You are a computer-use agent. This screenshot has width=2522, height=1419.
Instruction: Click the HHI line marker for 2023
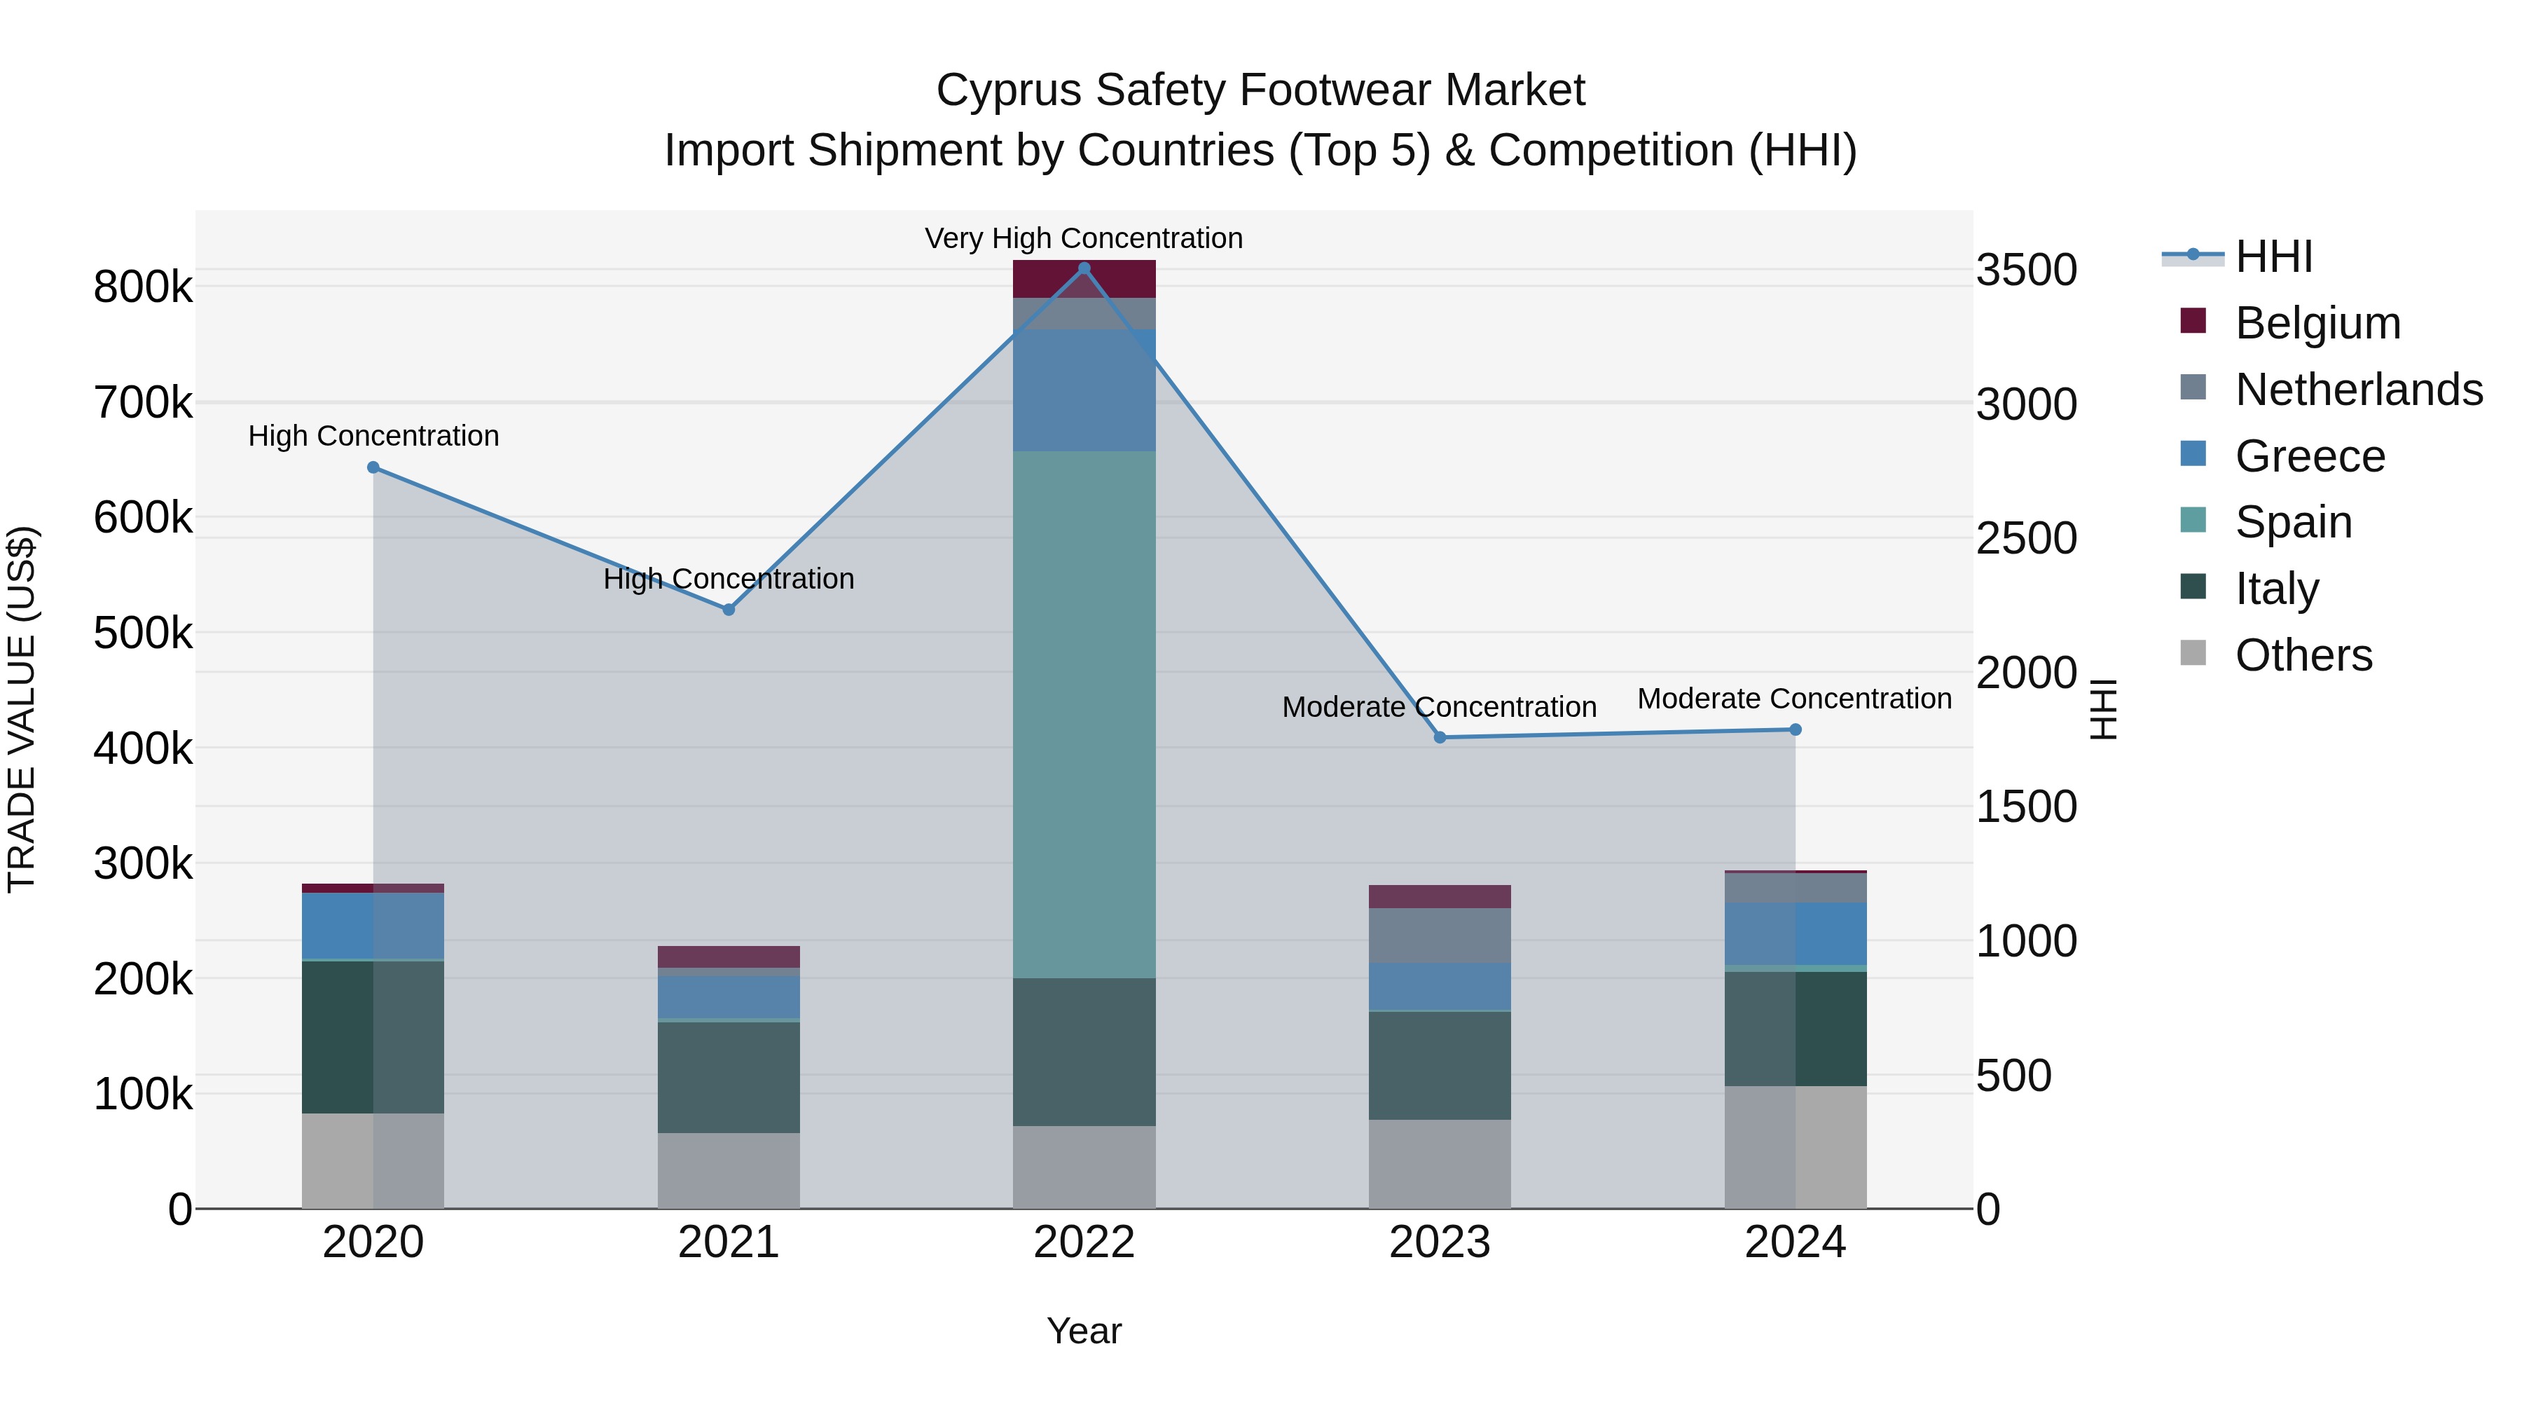(1439, 737)
